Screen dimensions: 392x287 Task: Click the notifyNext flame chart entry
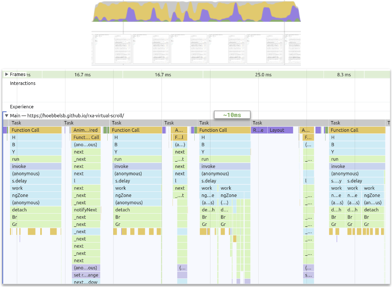point(85,210)
